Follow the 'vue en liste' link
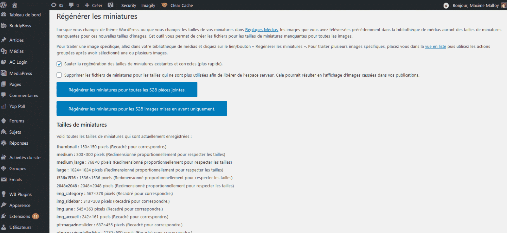 pos(435,46)
